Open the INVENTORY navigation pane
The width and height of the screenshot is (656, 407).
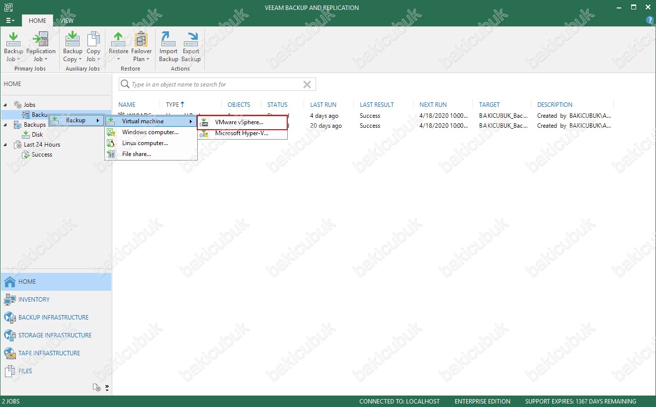[x=56, y=300]
